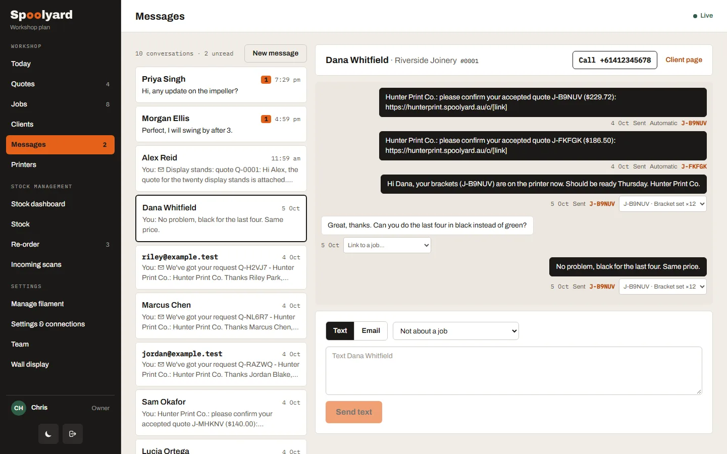
Task: Open the J-FKFGK job link
Action: point(694,166)
